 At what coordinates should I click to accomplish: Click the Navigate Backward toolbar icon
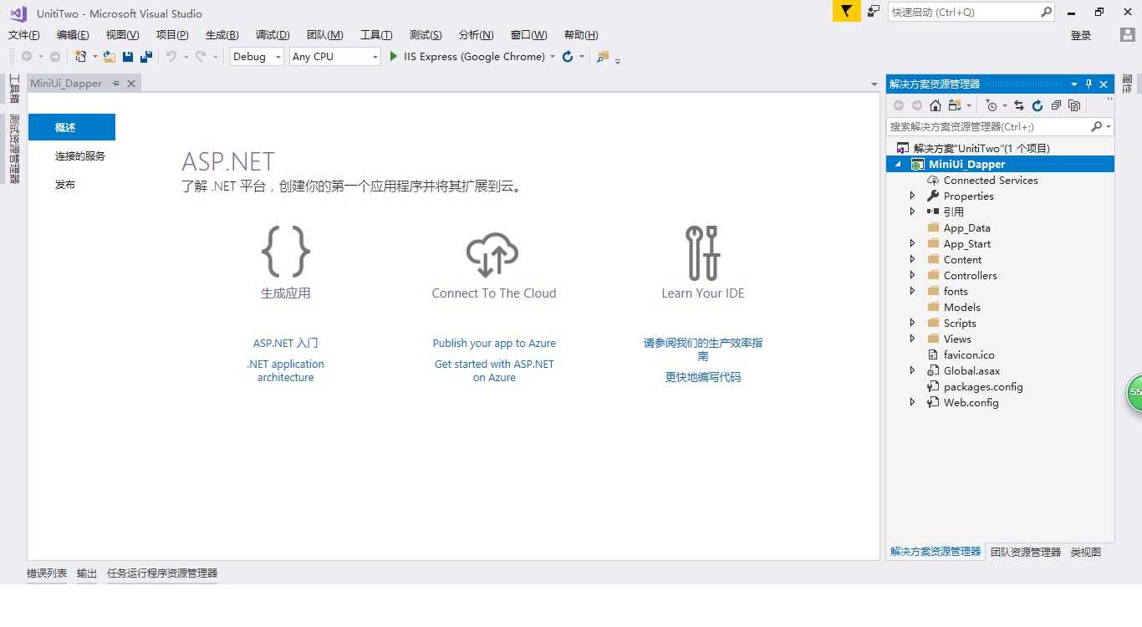(27, 57)
